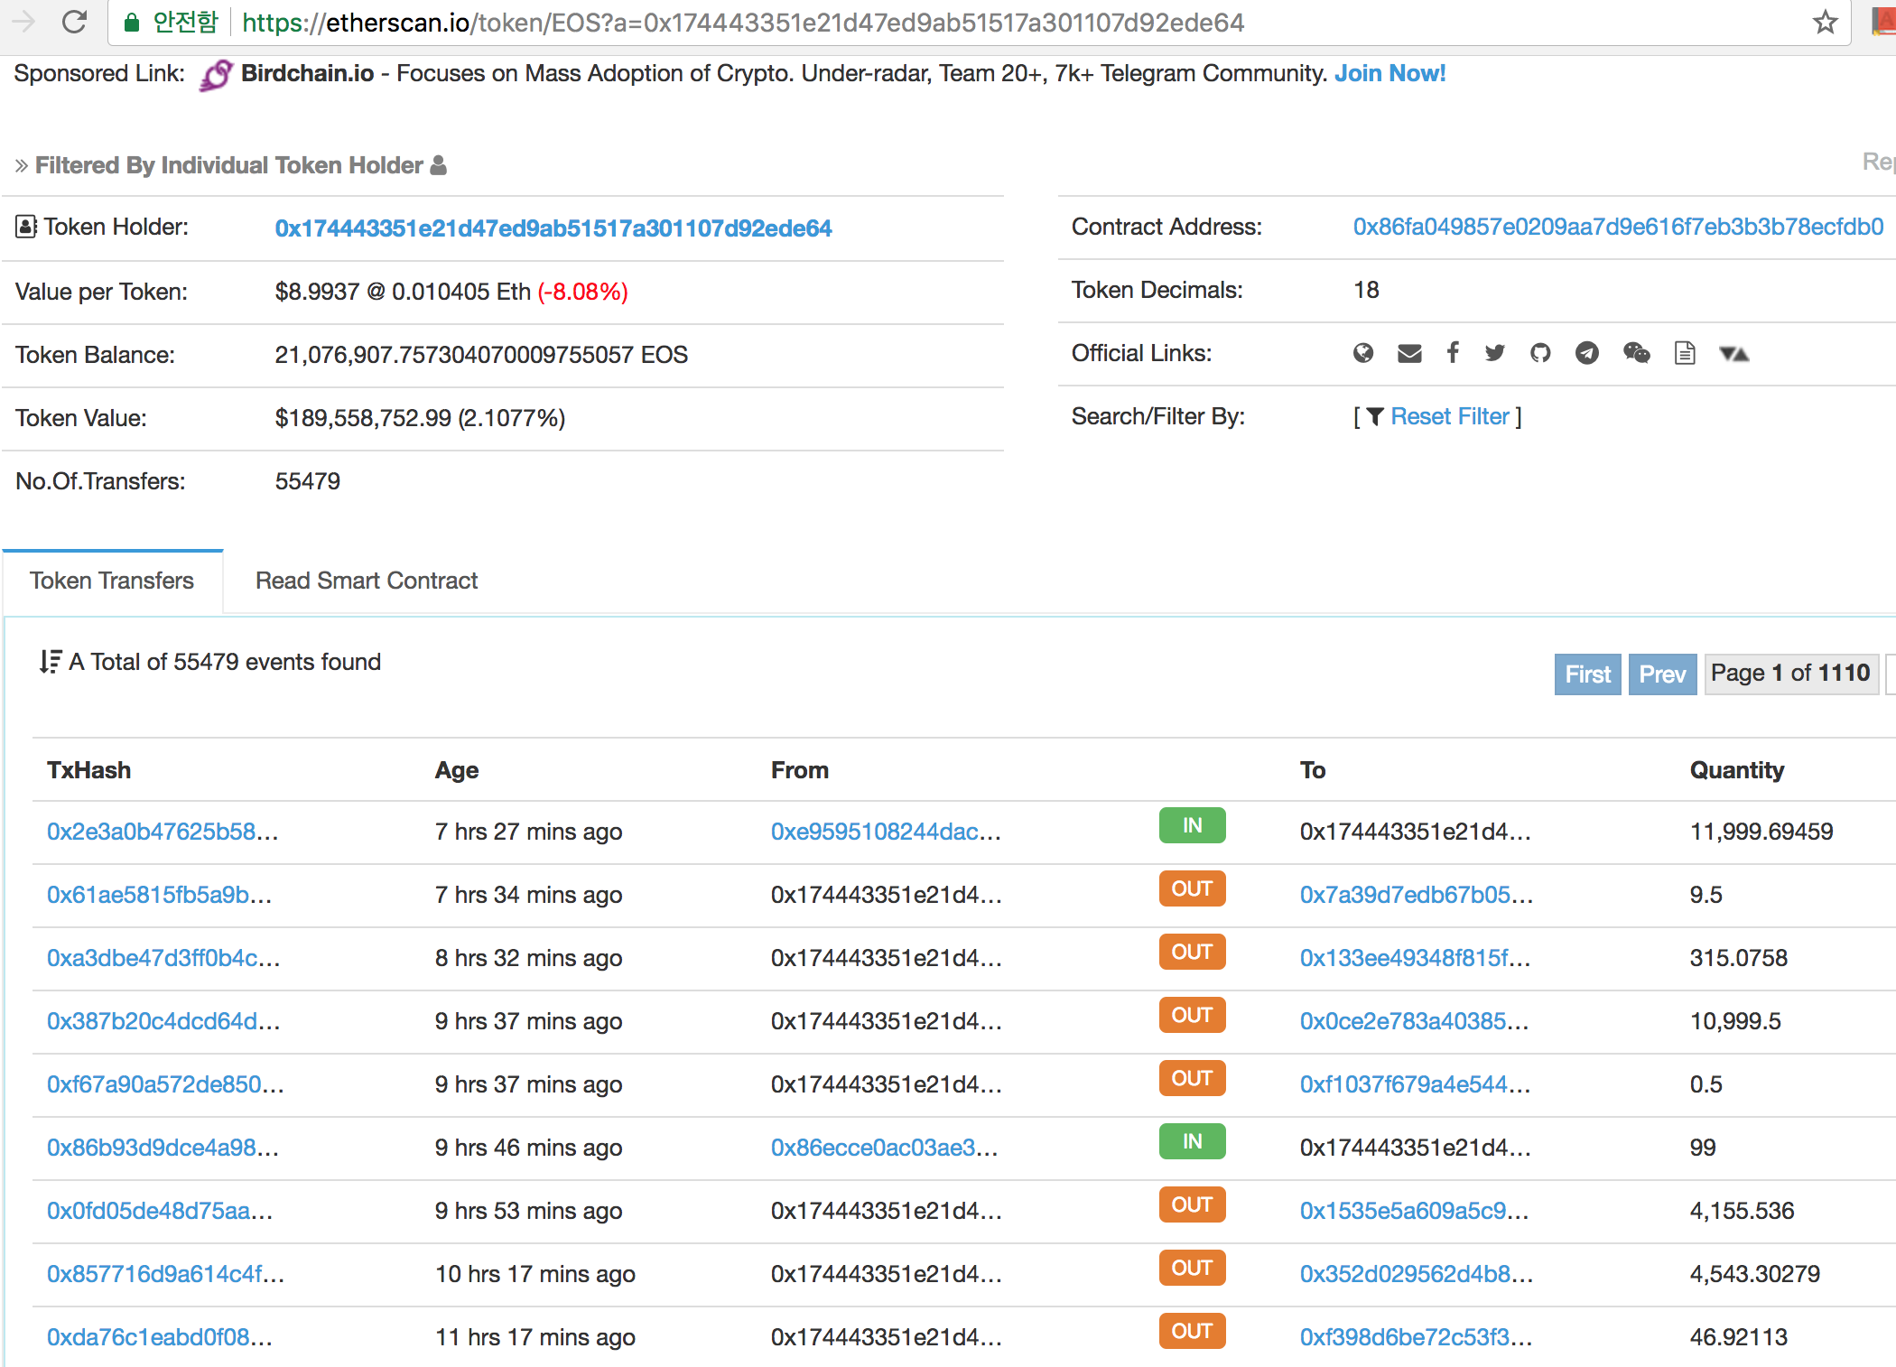Click the OUT badge for 9.5 transfer
1896x1367 pixels.
[1192, 888]
